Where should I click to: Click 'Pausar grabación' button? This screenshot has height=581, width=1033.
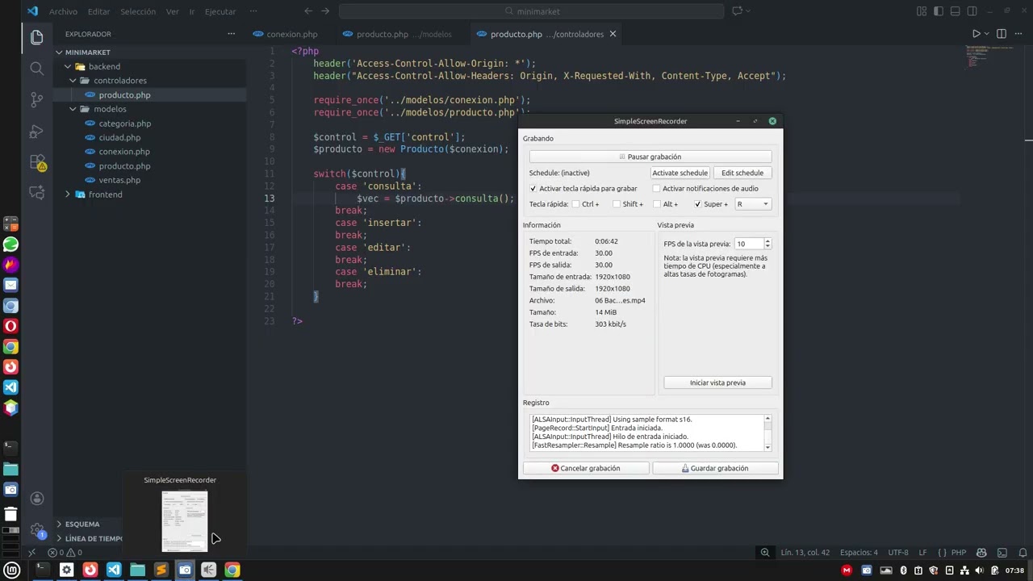click(x=650, y=157)
